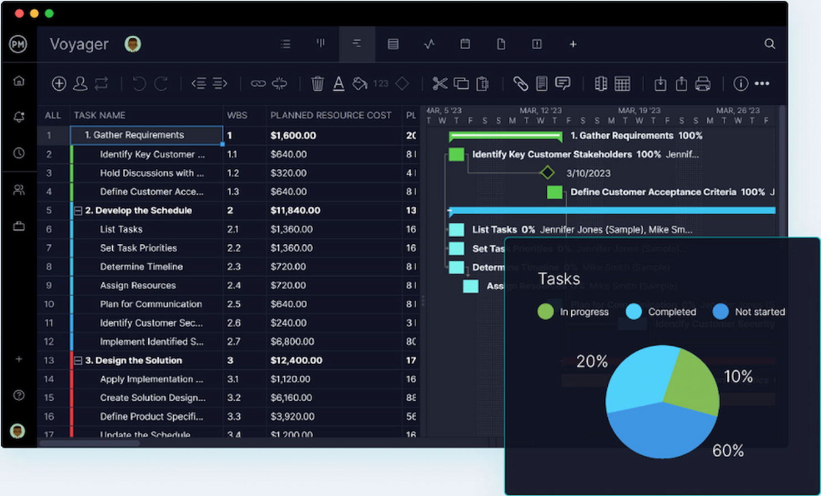Click the table grid toolbar icon
821x496 pixels.
coord(622,84)
